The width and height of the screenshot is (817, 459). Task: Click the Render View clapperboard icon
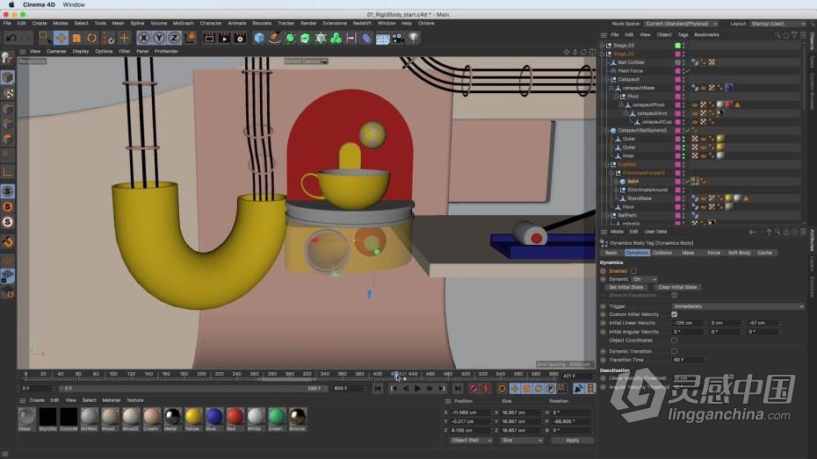[209, 38]
